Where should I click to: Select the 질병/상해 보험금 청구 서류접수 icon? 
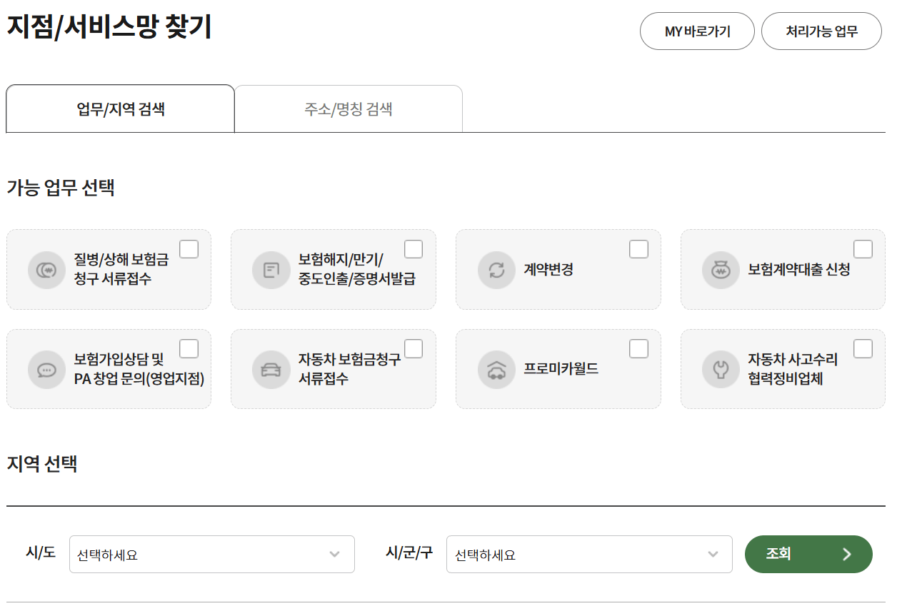pos(46,270)
